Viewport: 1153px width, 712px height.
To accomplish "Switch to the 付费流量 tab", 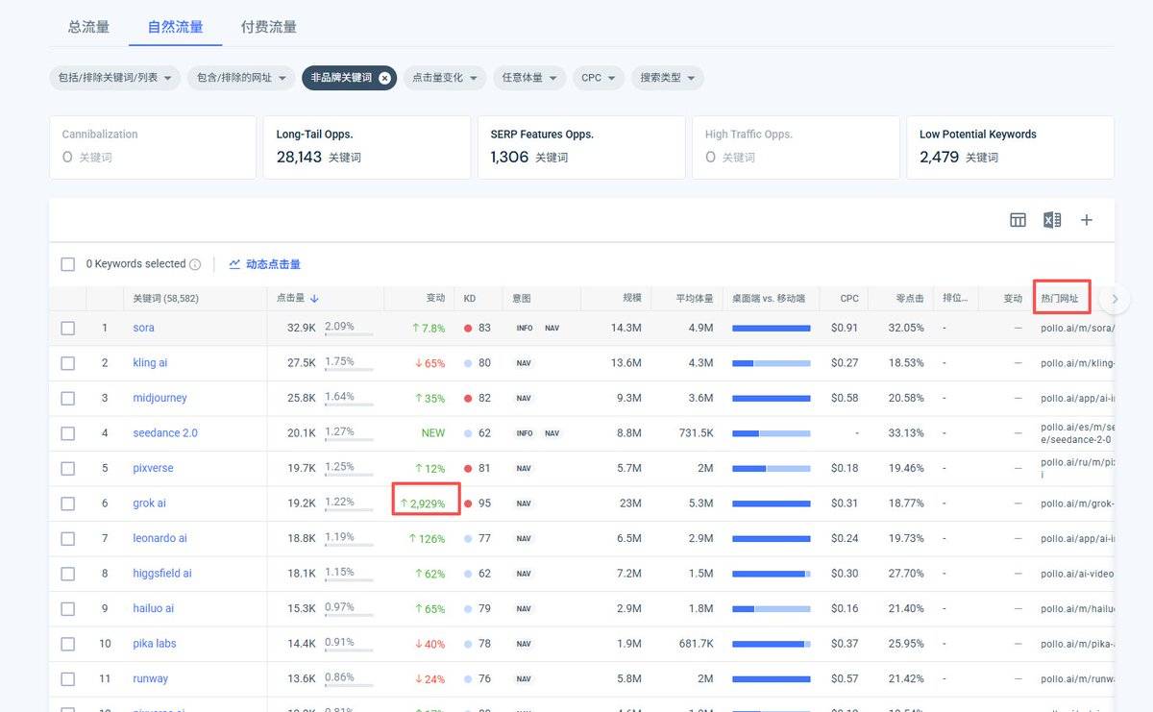I will pyautogui.click(x=269, y=27).
